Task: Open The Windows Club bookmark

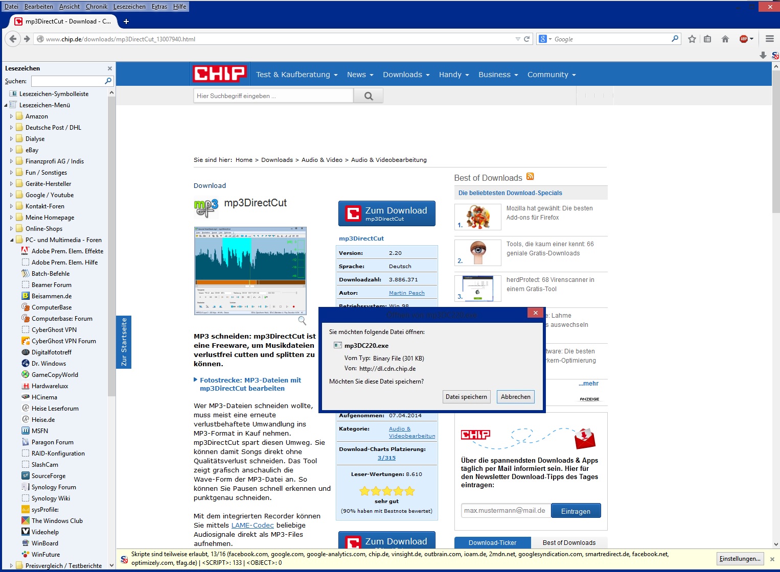Action: (x=57, y=520)
